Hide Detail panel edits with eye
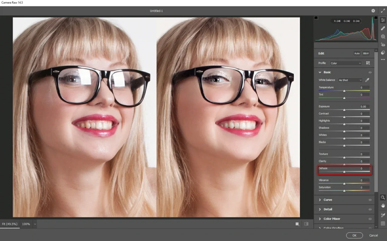This screenshot has width=387, height=241. (370, 209)
